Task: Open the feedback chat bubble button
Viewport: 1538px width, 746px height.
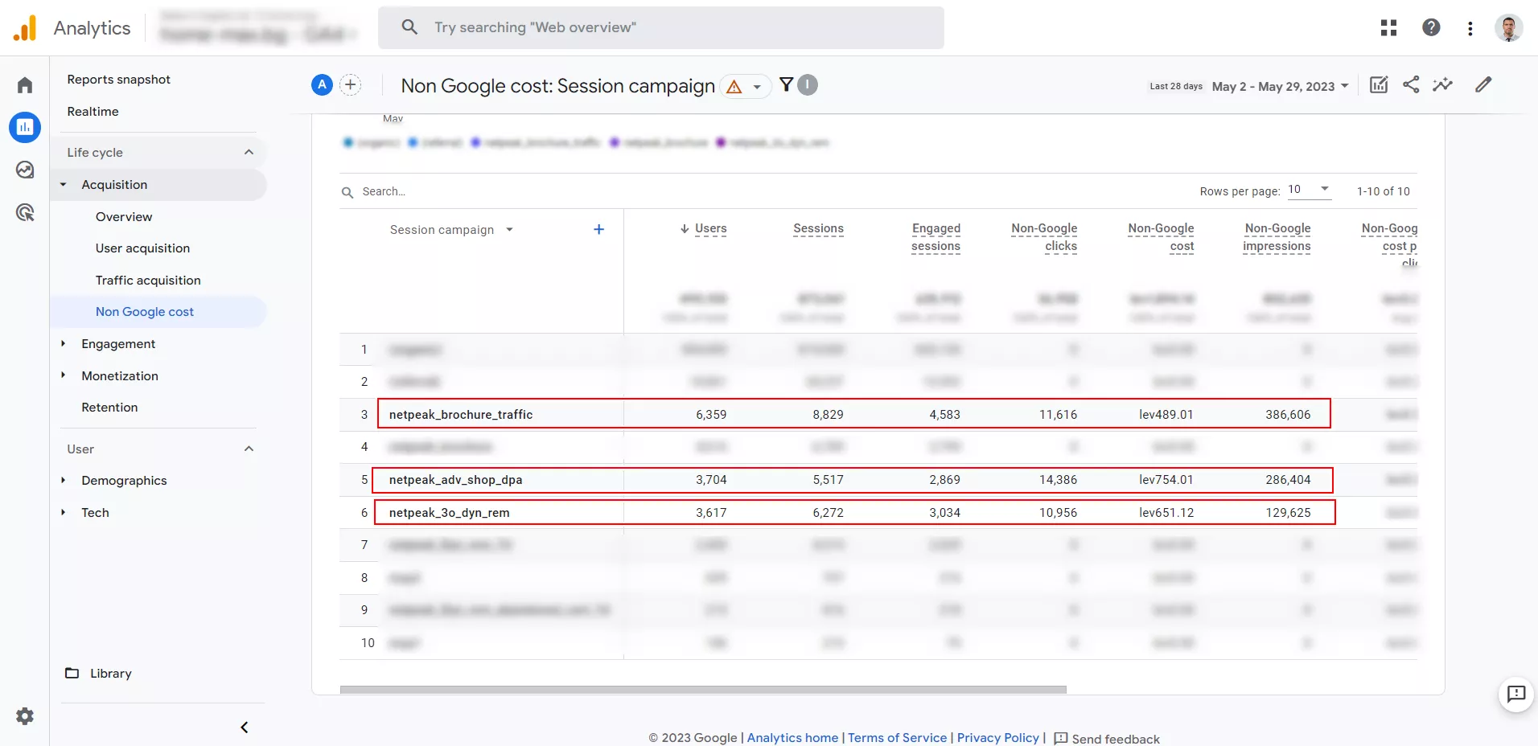Action: 1516,694
